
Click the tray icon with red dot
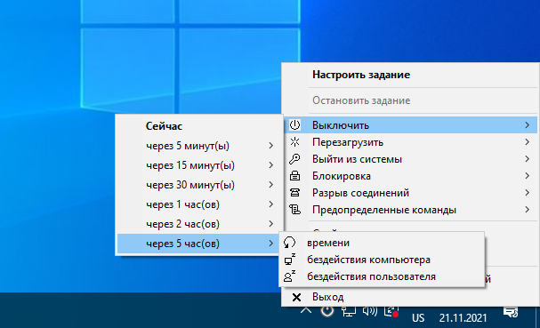pos(391,311)
